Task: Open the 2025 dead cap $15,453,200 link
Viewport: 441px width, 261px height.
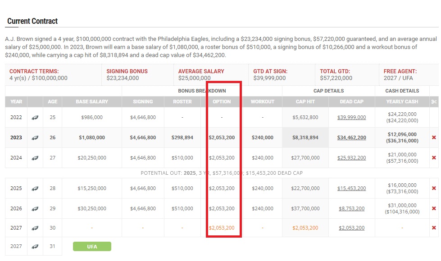Action: point(351,188)
